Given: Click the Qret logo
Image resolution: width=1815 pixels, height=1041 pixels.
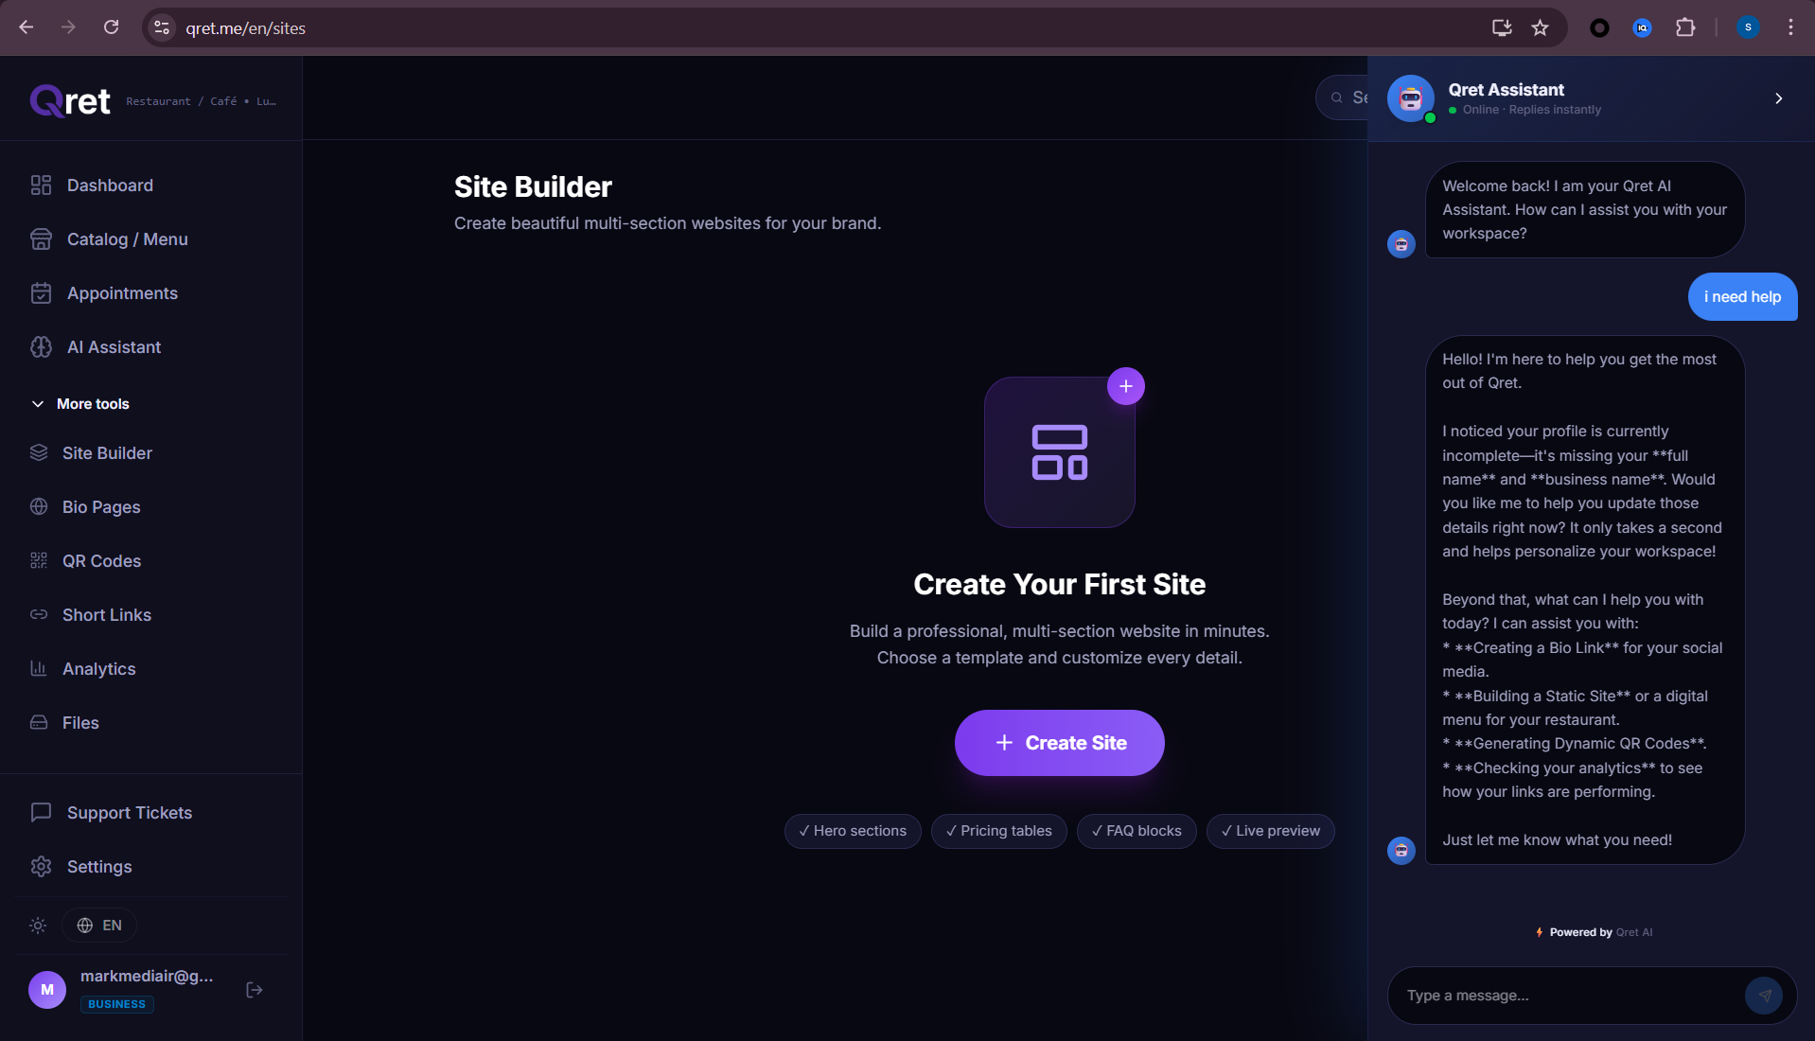Looking at the screenshot, I should click(x=70, y=100).
